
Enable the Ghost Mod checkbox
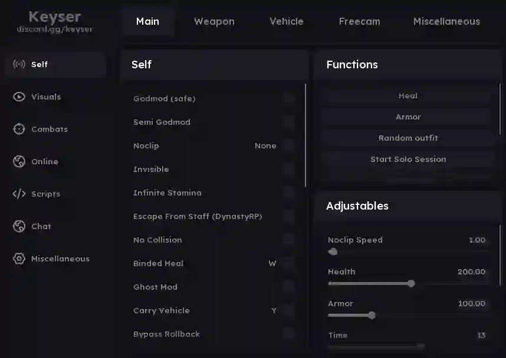[x=288, y=287]
